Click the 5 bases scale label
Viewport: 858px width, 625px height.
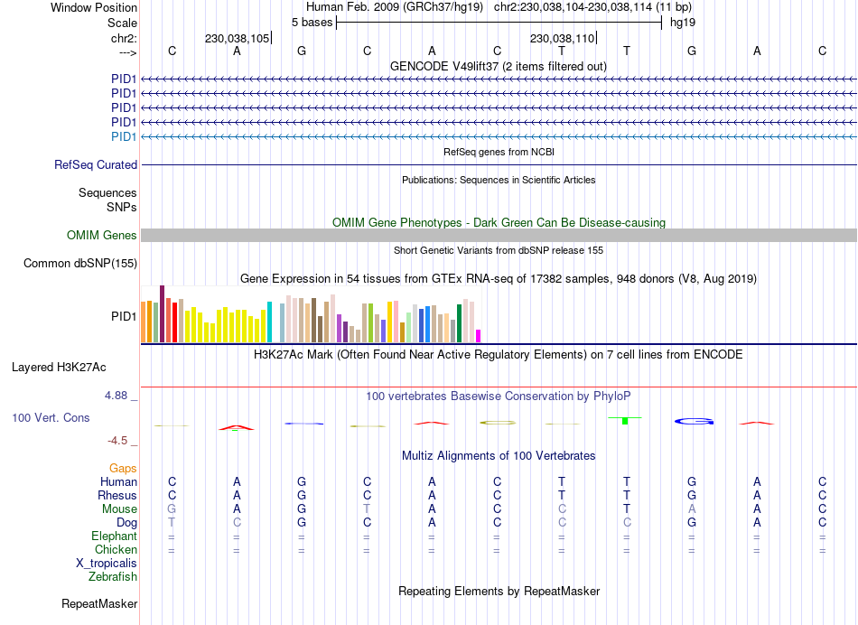pos(312,23)
